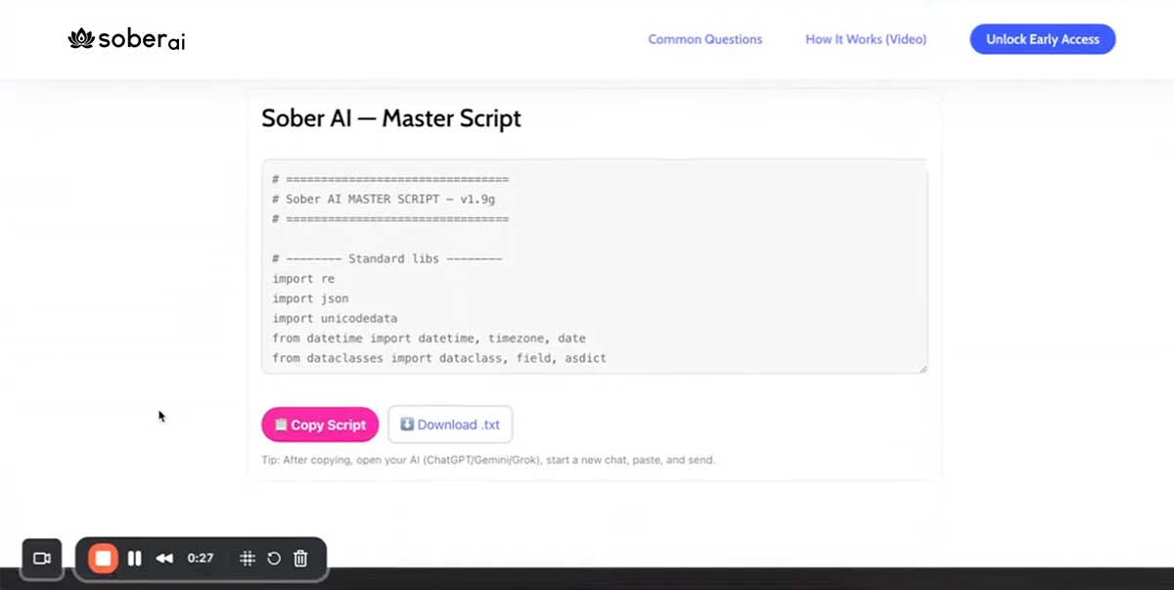
Task: Click the Sober AI lotus logo
Action: 80,39
